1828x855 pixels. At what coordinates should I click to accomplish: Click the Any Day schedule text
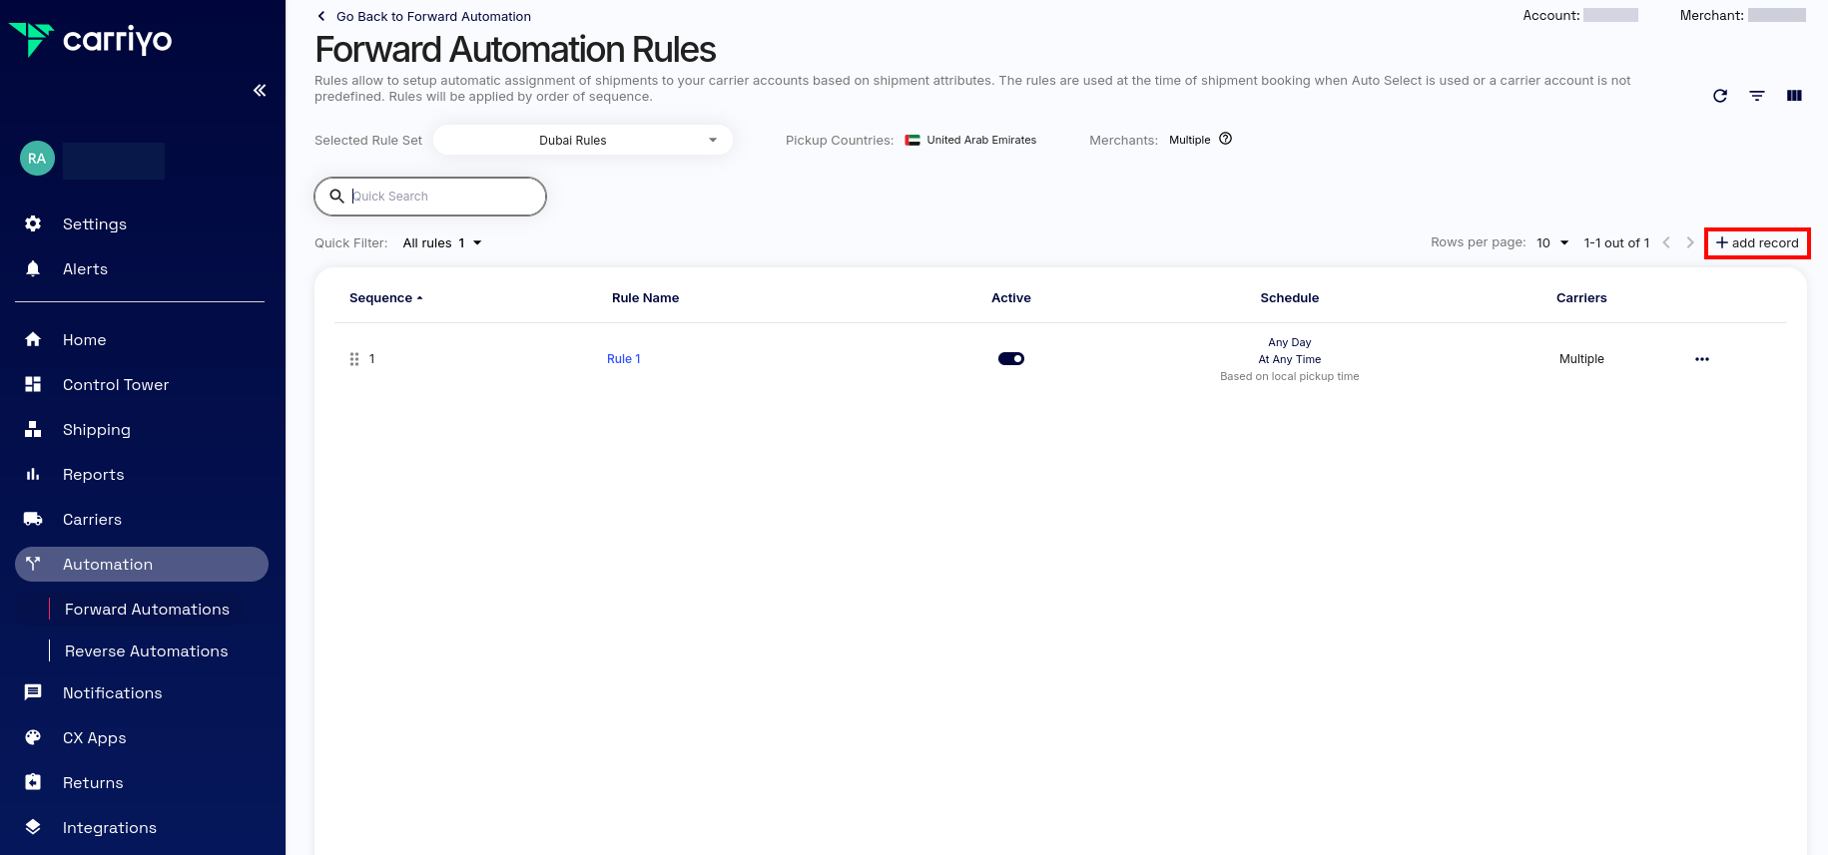(1290, 342)
